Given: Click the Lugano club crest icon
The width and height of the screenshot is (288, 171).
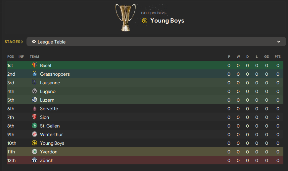Looking at the screenshot, I should point(34,91).
